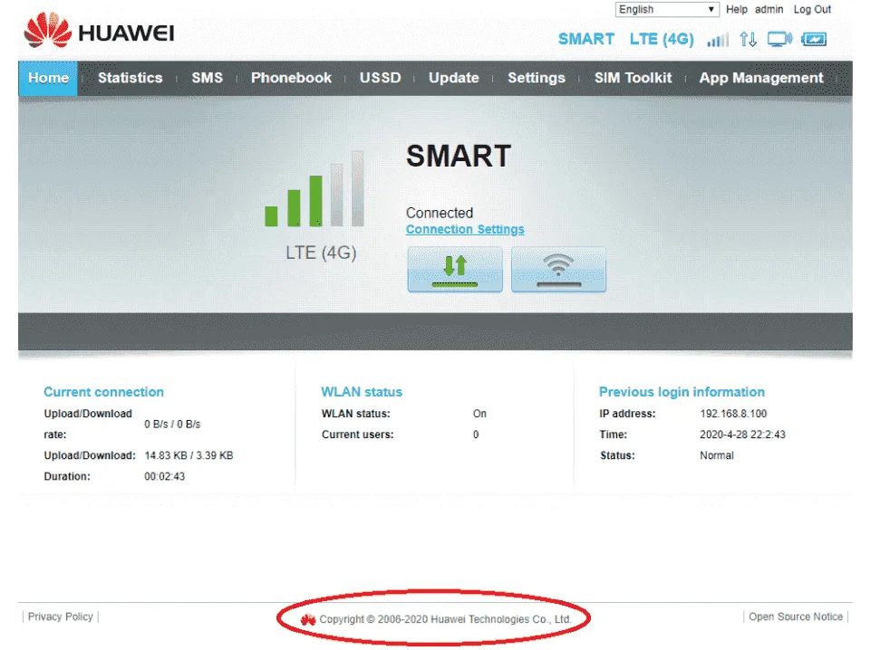Click the Current users value 0
The image size is (871, 650).
[476, 435]
